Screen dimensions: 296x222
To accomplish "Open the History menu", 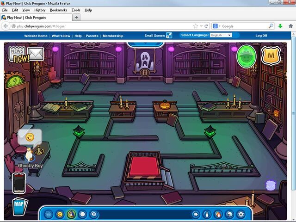I will click(40, 10).
